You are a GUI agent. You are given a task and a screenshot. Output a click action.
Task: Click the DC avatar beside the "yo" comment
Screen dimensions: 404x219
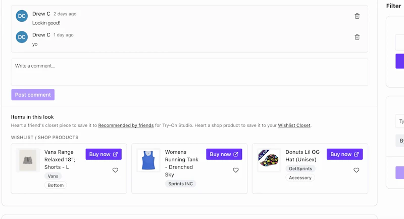click(x=22, y=37)
